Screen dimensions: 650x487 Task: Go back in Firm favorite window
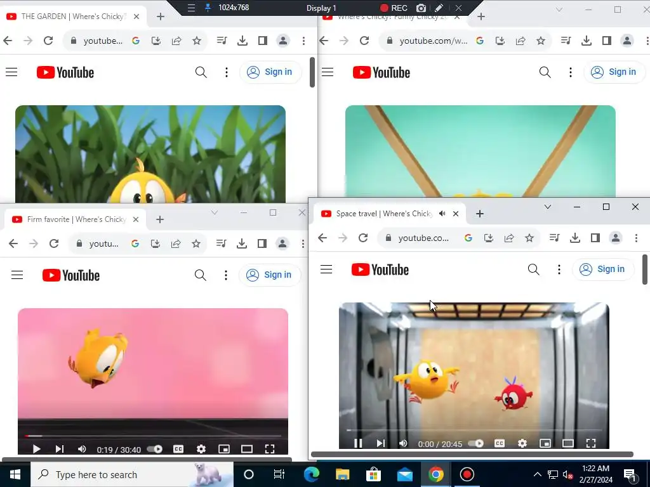click(x=13, y=243)
